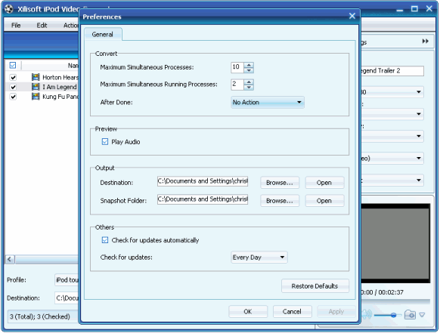Click the name field showing 'egend Trailer 2'
The image size is (440, 333).
392,71
